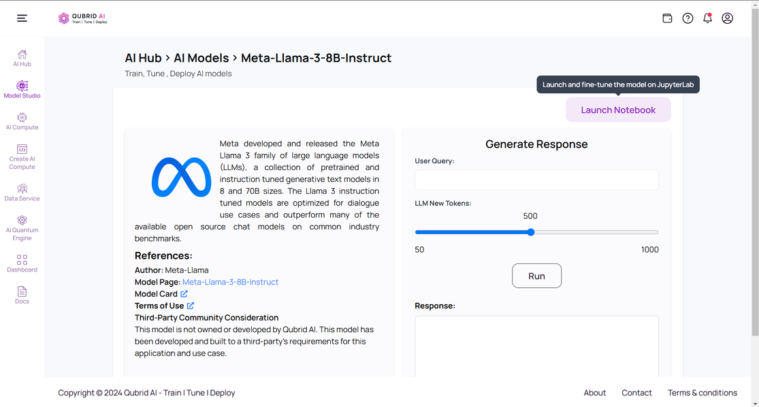Open the hamburger menu
This screenshot has height=407, width=759.
click(22, 18)
